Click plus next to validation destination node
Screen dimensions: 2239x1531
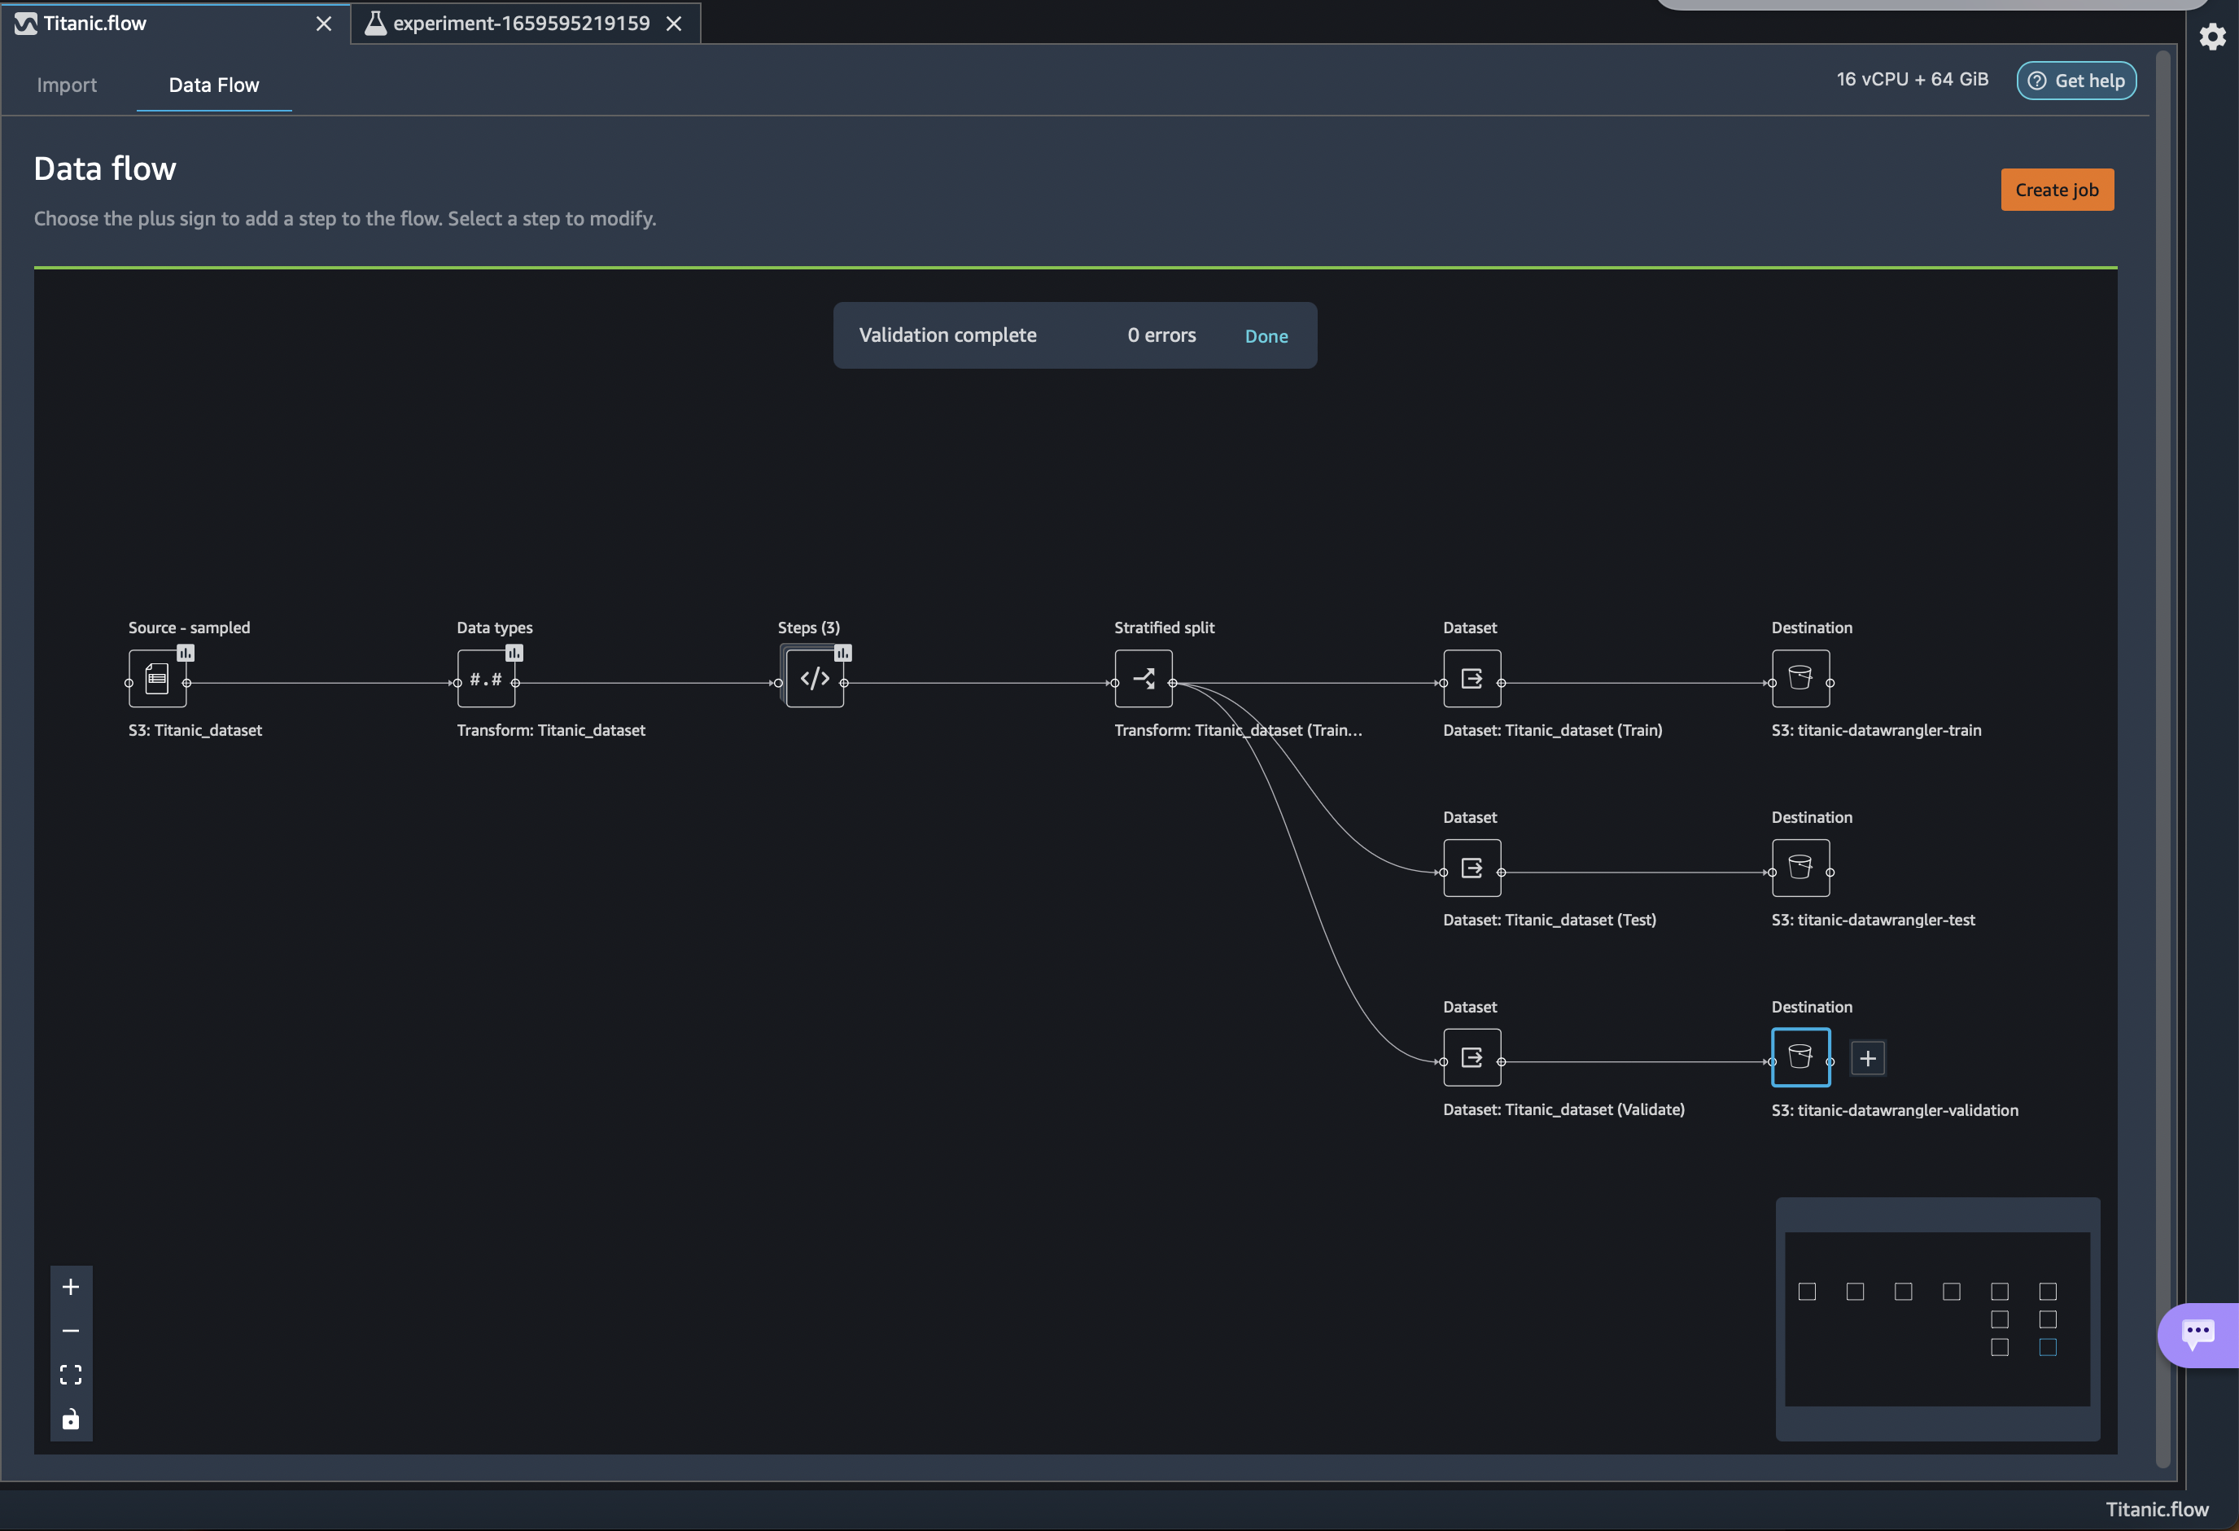(1867, 1059)
